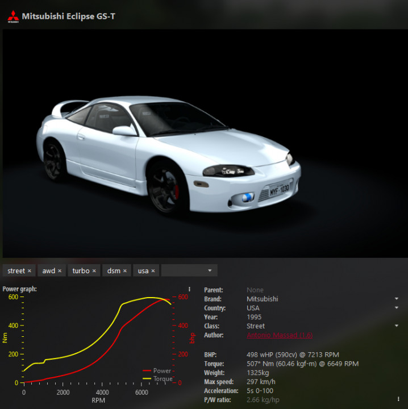Open the Antonio Massad (1.6) author link
Screen dimensions: 408x409
coord(280,335)
